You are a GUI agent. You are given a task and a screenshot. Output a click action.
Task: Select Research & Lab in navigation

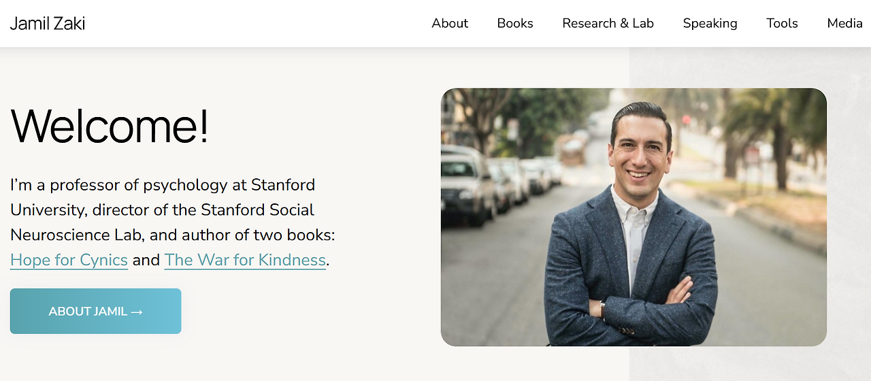coord(608,24)
